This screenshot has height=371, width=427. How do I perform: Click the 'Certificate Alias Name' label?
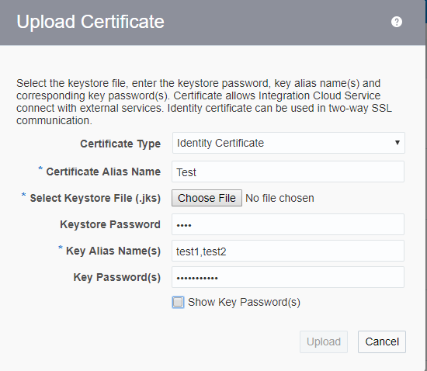(103, 172)
